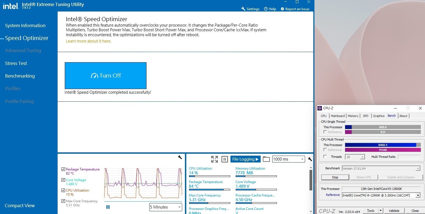Click 13th Gen i5-13600K processor name field
The image size is (425, 214).
[x=381, y=189]
